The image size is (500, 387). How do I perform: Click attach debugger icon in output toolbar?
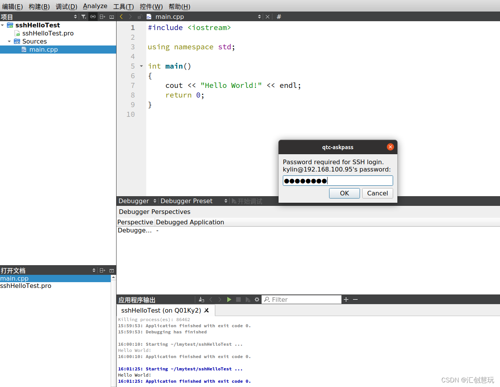pyautogui.click(x=248, y=300)
